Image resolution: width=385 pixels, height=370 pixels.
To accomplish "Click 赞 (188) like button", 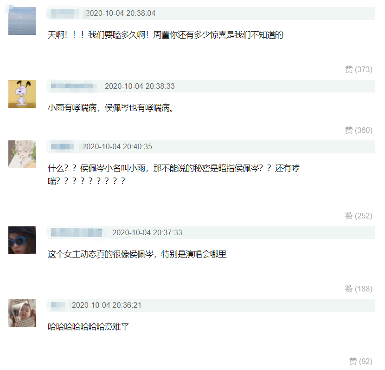I will [359, 289].
